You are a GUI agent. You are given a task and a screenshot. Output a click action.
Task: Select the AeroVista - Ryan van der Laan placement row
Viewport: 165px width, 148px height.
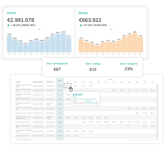tap(86, 86)
